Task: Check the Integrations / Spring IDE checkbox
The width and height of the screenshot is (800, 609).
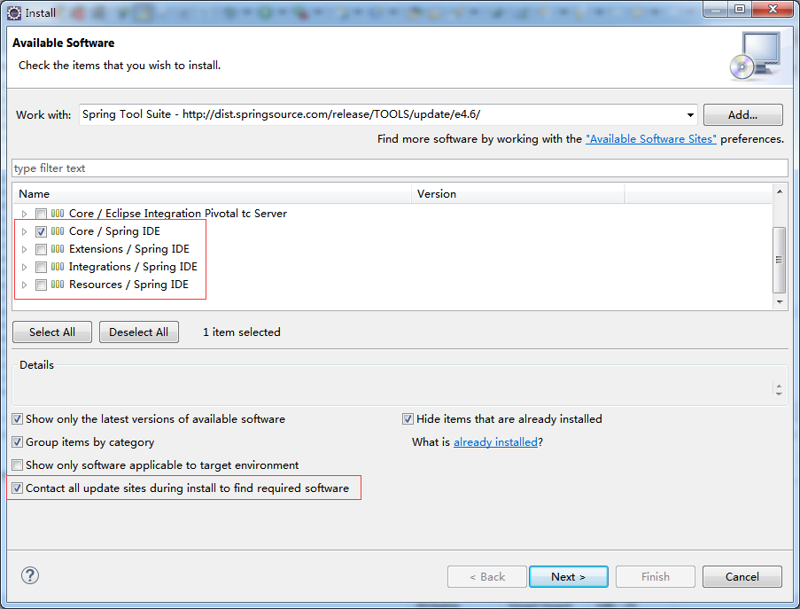Action: coord(42,267)
